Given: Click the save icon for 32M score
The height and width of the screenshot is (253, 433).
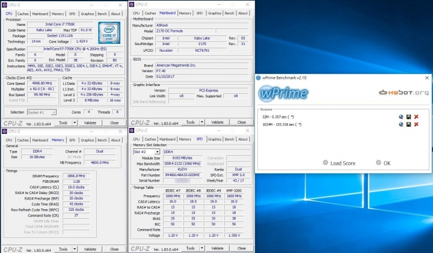Looking at the screenshot, I should click(x=409, y=117).
